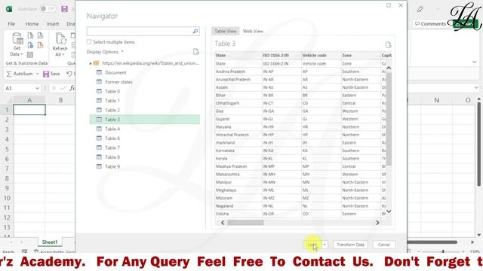Click the Comments button
This screenshot has height=271, width=483.
click(x=430, y=23)
